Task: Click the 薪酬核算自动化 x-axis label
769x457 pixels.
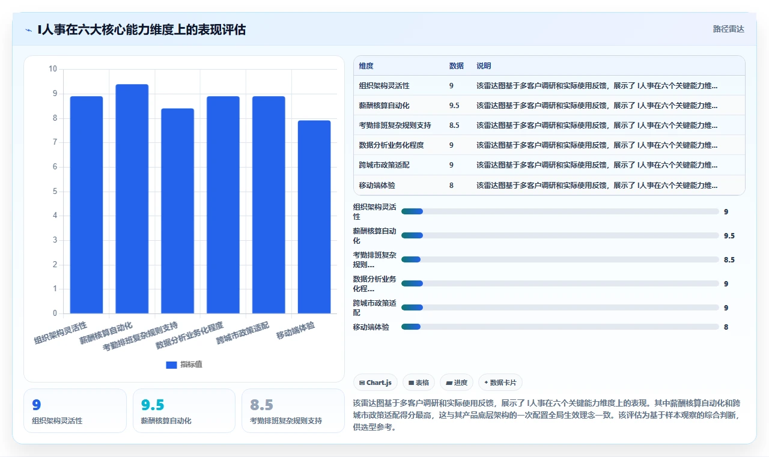Action: click(x=106, y=333)
